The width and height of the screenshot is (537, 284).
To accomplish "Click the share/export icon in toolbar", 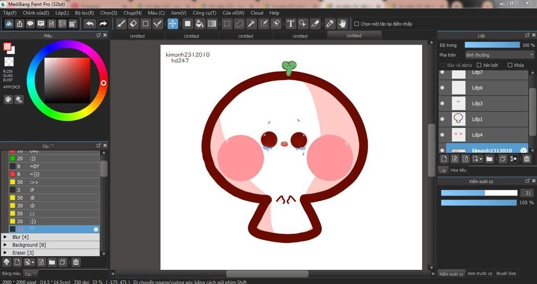I will pyautogui.click(x=20, y=24).
